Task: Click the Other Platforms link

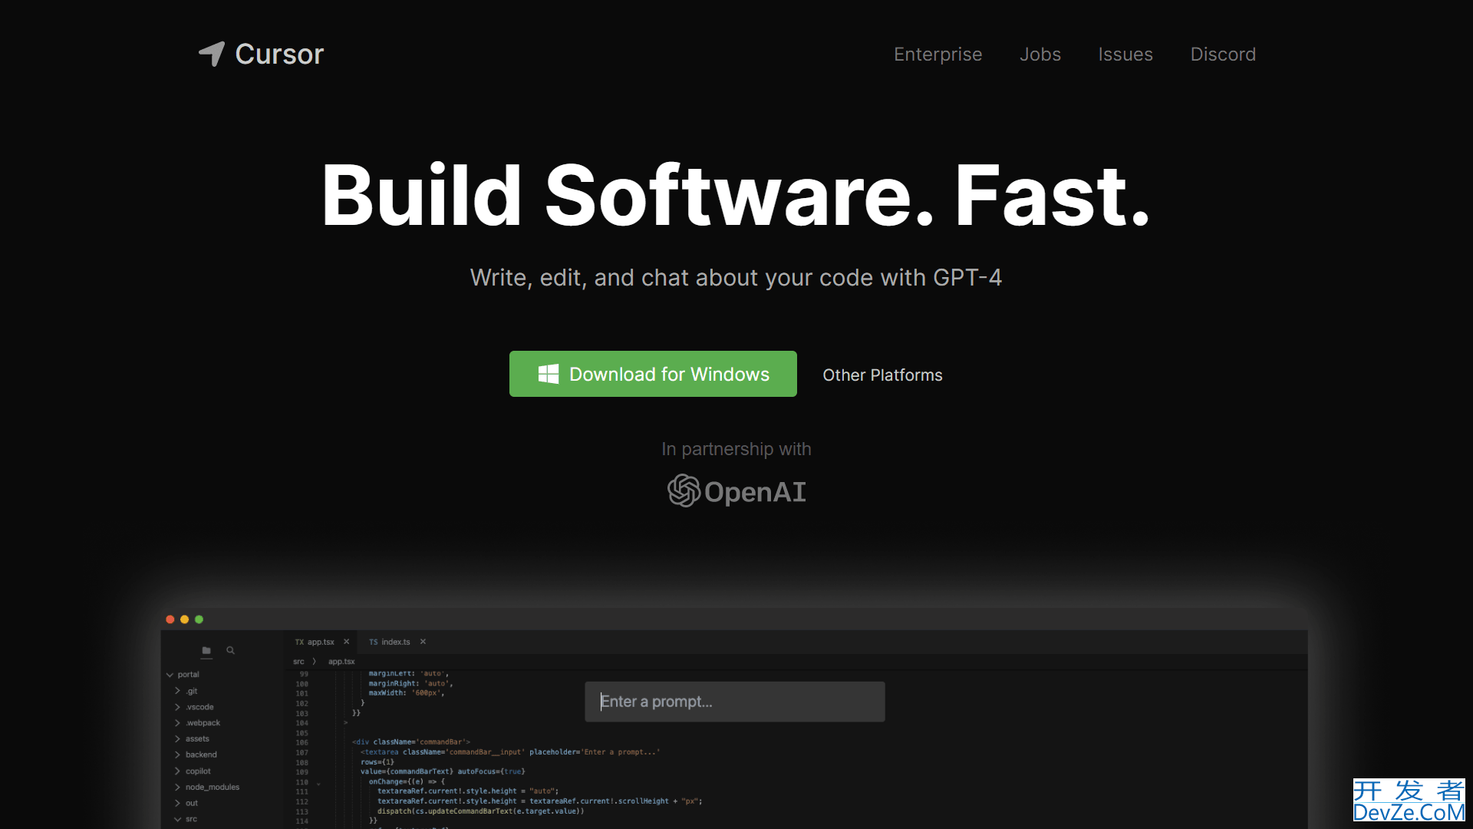Action: point(882,374)
